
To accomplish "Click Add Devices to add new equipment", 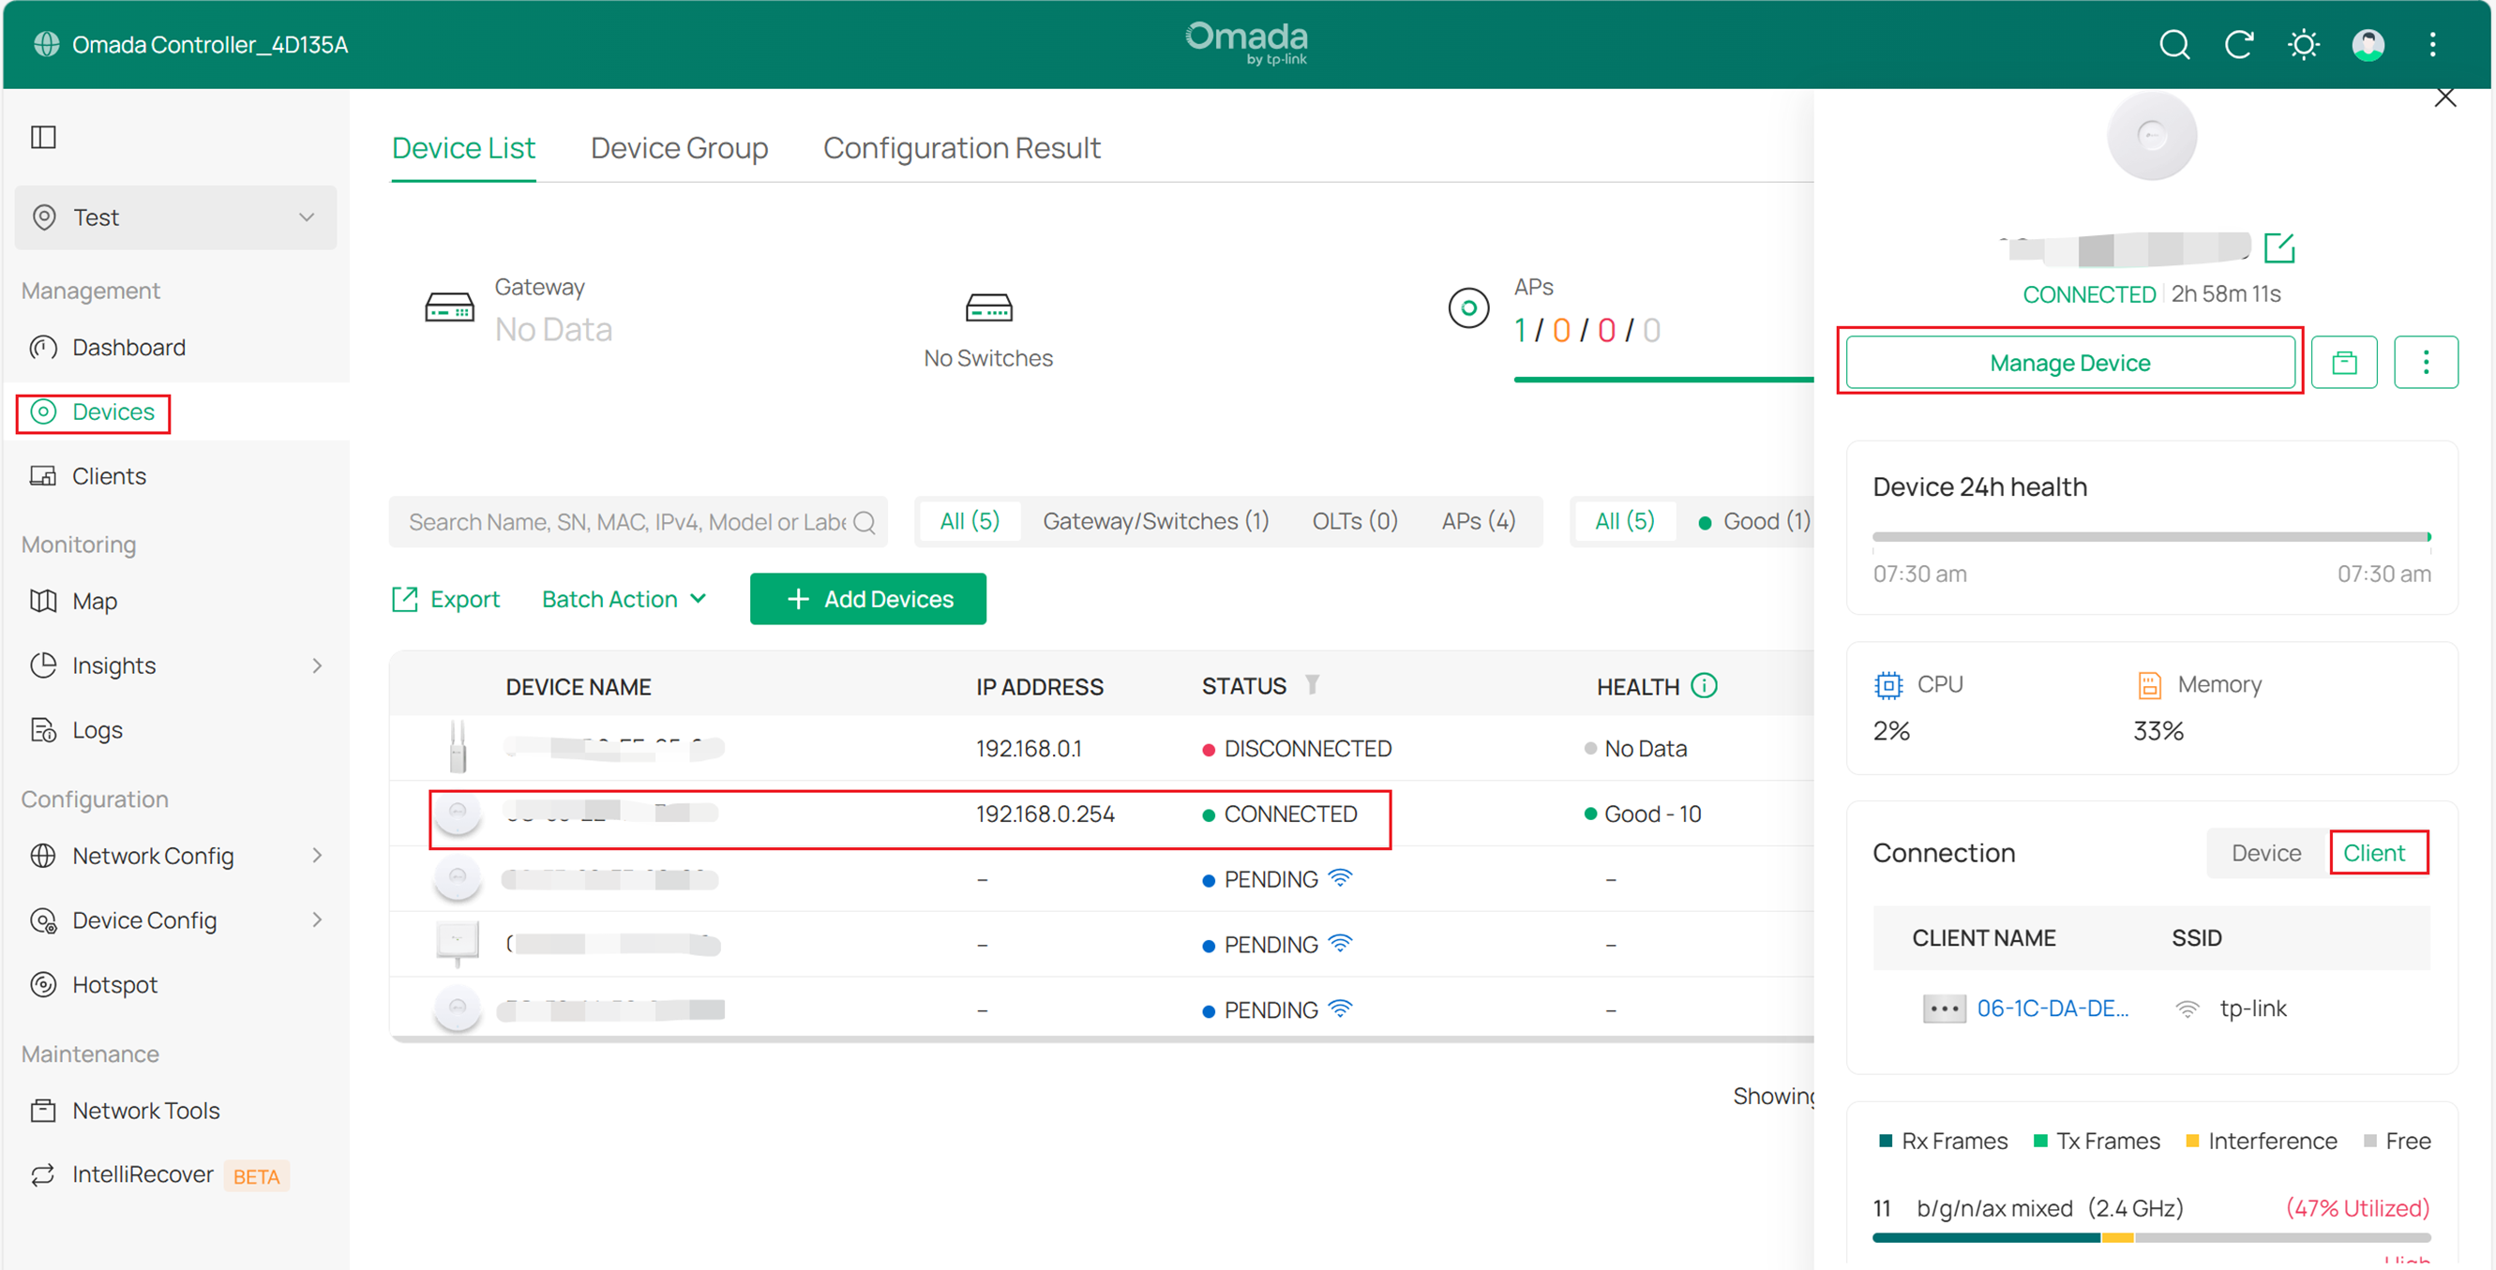I will point(868,599).
